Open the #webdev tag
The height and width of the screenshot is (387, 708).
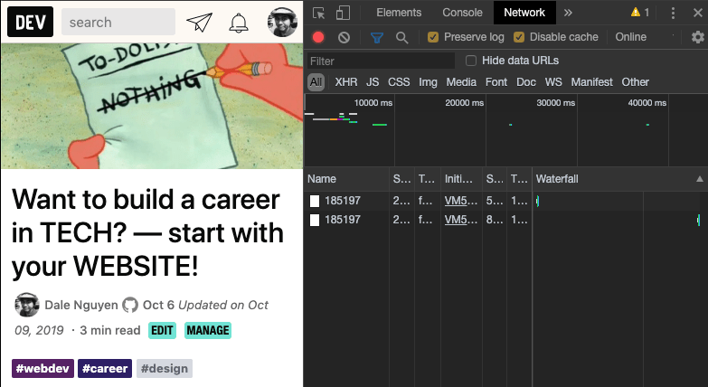click(x=42, y=369)
